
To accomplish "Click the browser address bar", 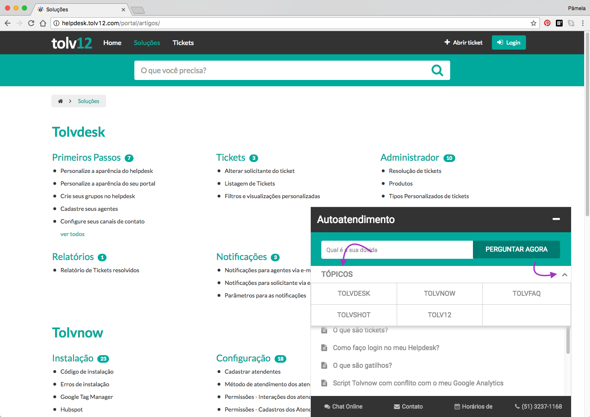I will pyautogui.click(x=295, y=23).
